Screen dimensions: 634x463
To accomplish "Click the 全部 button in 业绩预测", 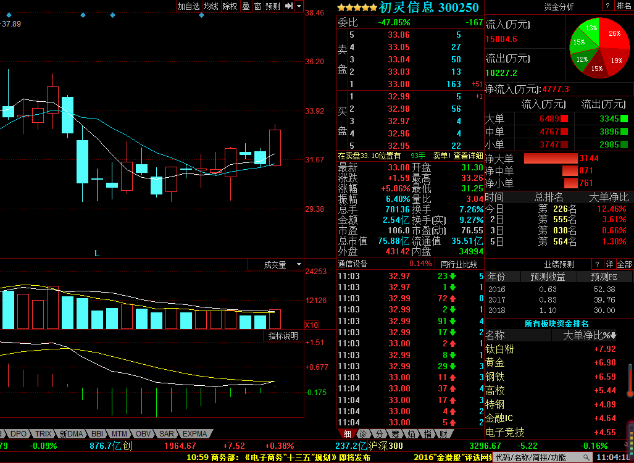I will [x=624, y=264].
